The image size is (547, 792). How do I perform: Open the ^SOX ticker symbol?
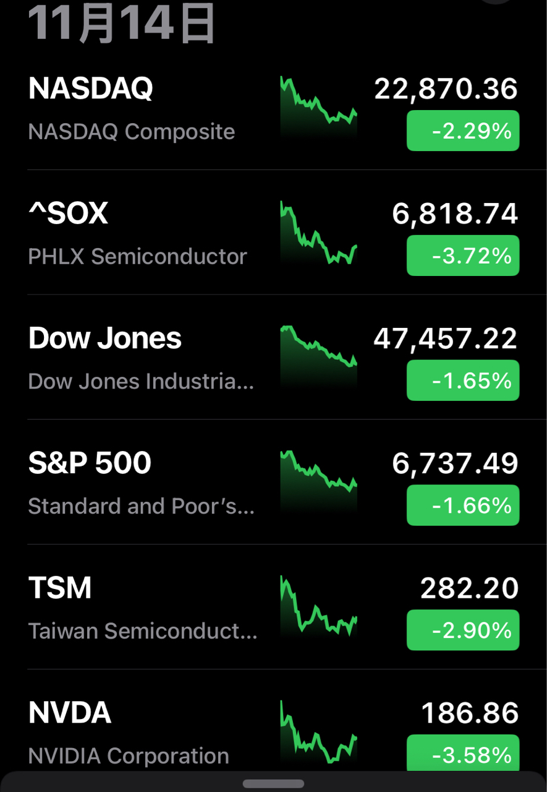(69, 213)
